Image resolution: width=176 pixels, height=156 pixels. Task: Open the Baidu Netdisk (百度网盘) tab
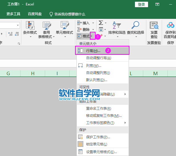pos(35,14)
